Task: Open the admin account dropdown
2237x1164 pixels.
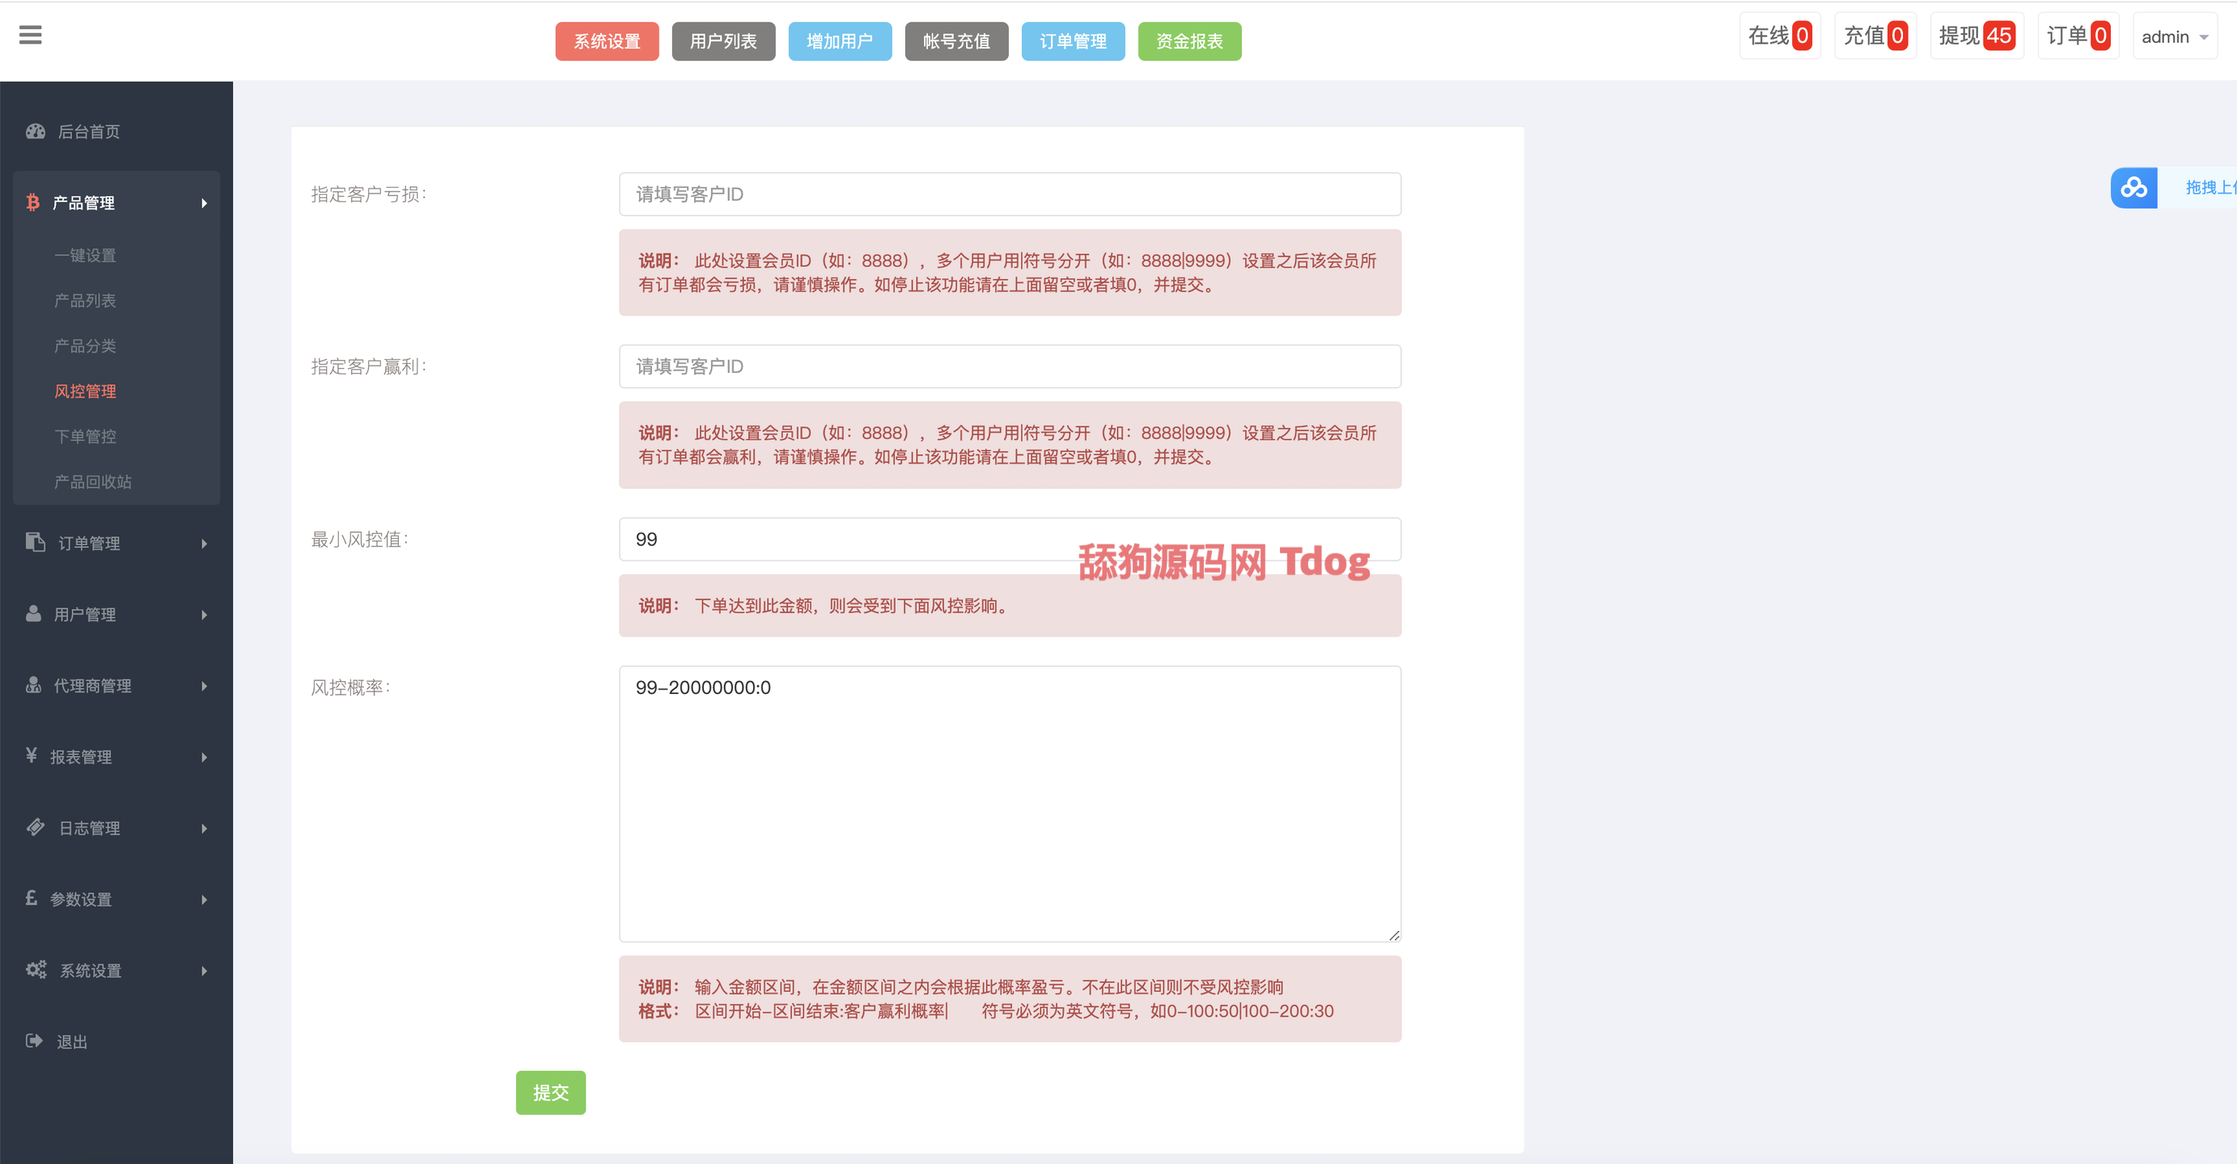Action: coord(2174,36)
